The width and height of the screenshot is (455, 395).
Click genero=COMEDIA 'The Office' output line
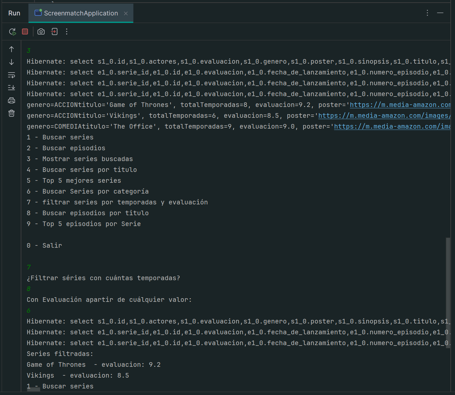pyautogui.click(x=239, y=127)
